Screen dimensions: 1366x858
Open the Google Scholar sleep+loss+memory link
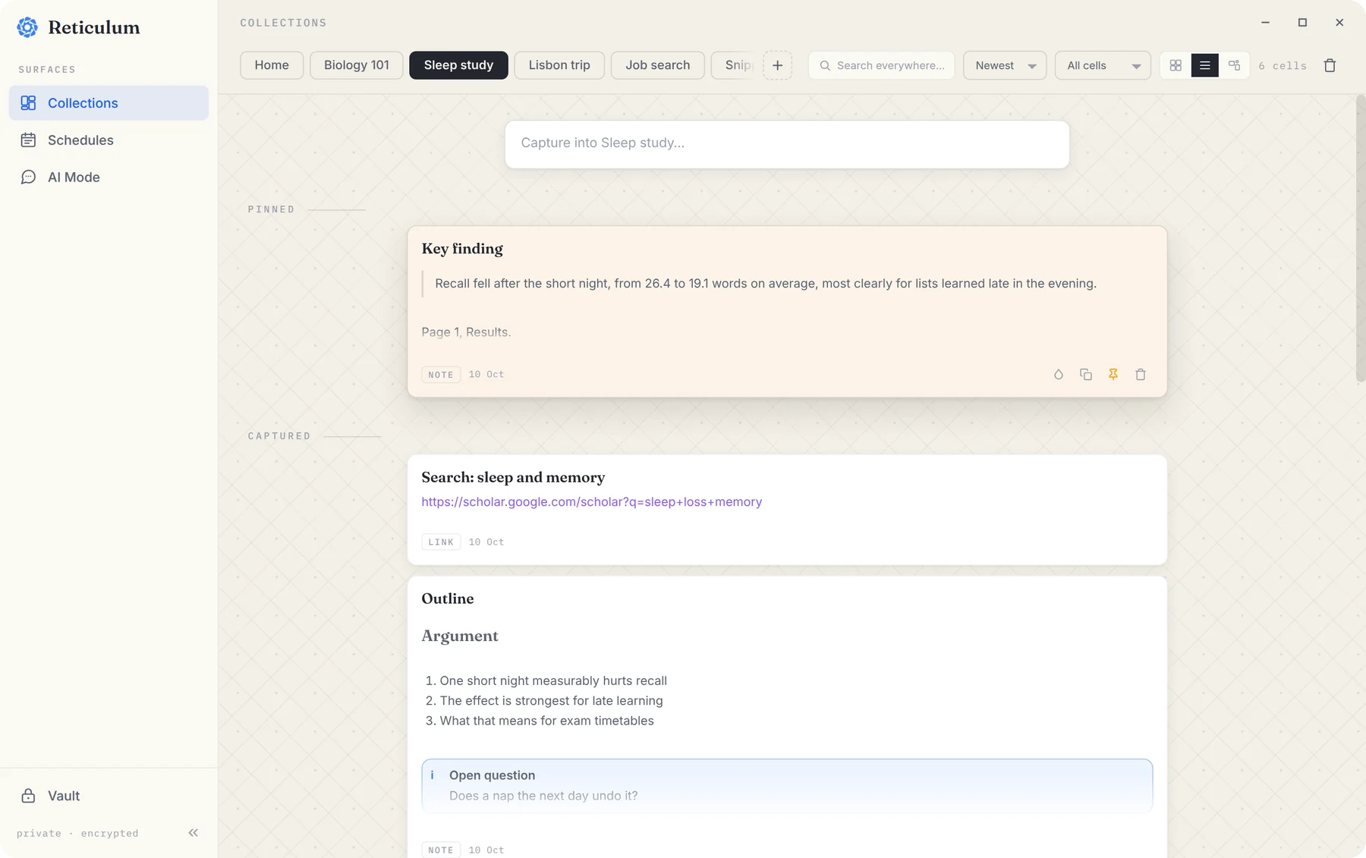tap(592, 501)
